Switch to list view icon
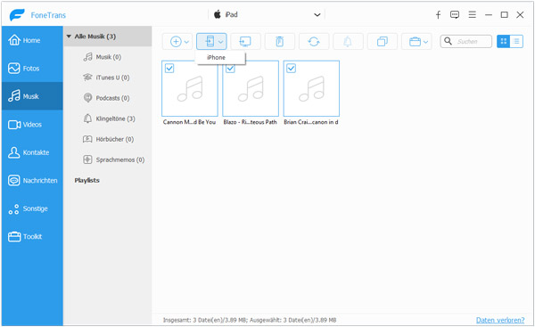The height and width of the screenshot is (327, 535). click(516, 42)
